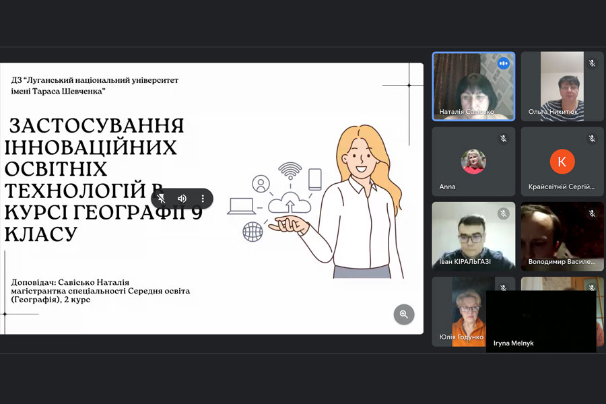
Task: Click the muted mic icon on Володимир Василе tile
Action: pyautogui.click(x=592, y=213)
